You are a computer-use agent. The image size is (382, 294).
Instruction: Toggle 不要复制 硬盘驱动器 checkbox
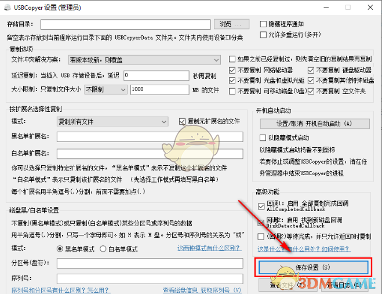(311, 70)
